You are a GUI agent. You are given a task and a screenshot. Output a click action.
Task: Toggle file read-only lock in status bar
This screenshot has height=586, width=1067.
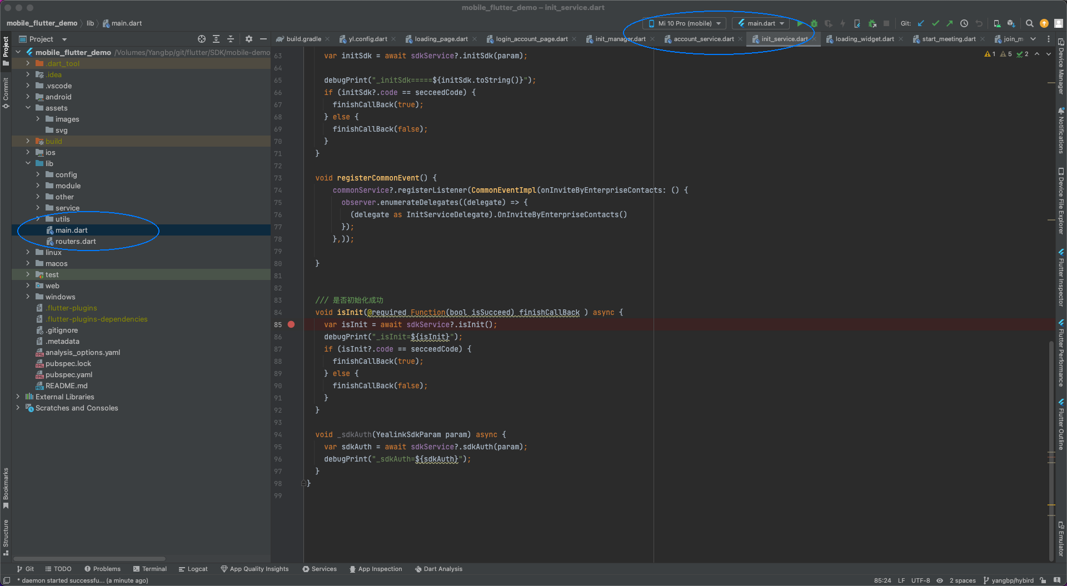[1043, 580]
